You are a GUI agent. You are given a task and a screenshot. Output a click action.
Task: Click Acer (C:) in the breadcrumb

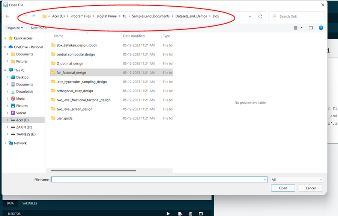(x=59, y=16)
